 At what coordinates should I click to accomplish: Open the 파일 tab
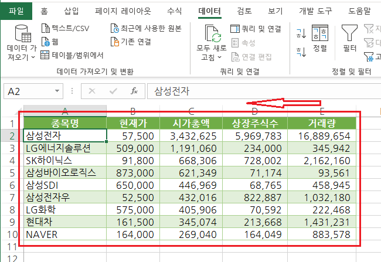click(16, 11)
